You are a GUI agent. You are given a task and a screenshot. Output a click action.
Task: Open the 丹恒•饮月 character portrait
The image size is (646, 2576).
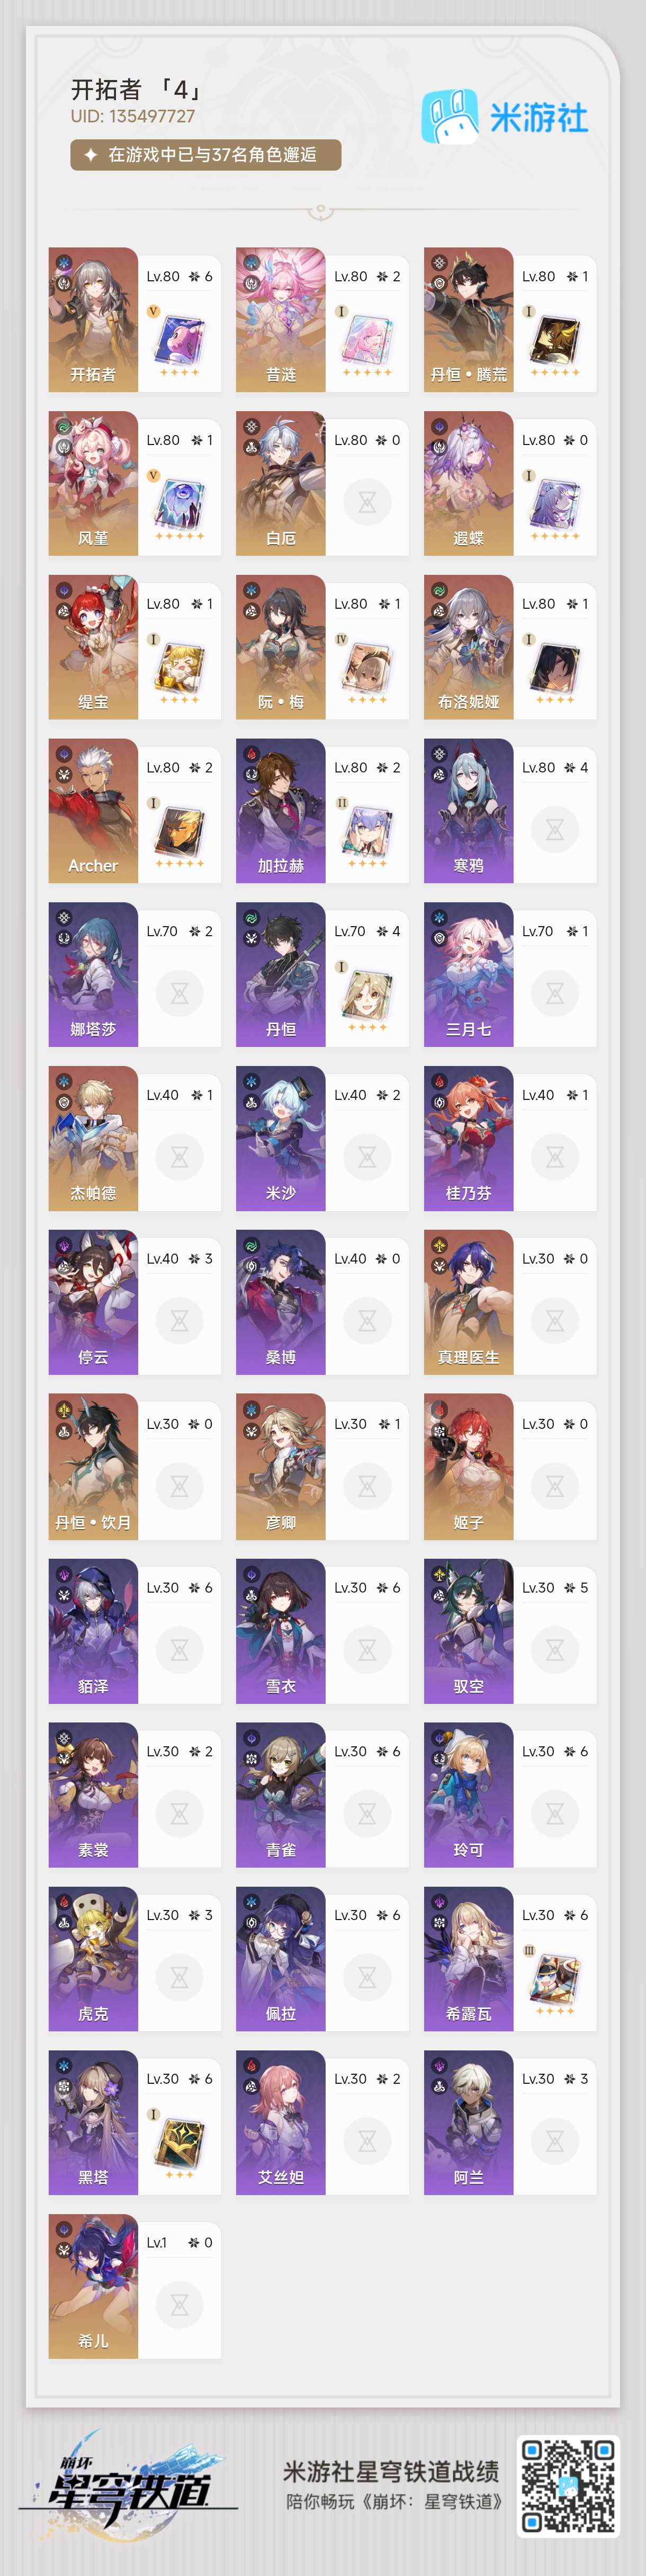click(x=93, y=1466)
